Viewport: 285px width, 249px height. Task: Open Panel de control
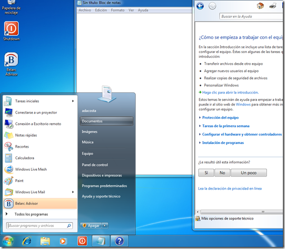tap(95, 165)
